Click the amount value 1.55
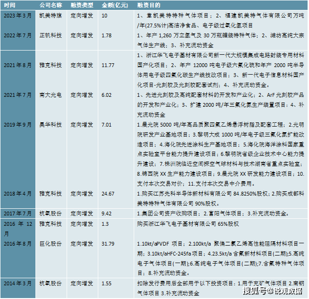 coord(106,283)
